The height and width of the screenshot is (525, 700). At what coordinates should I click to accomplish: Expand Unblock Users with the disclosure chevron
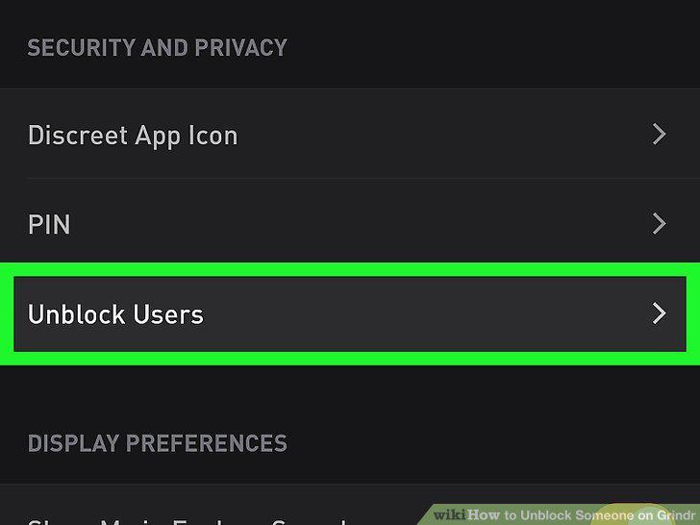659,313
